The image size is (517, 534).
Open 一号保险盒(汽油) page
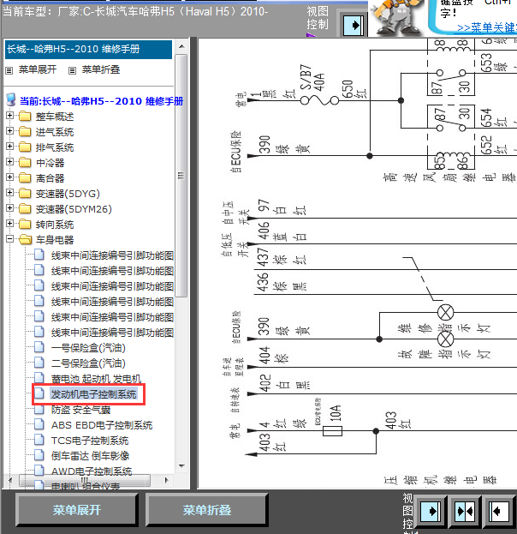coord(88,348)
